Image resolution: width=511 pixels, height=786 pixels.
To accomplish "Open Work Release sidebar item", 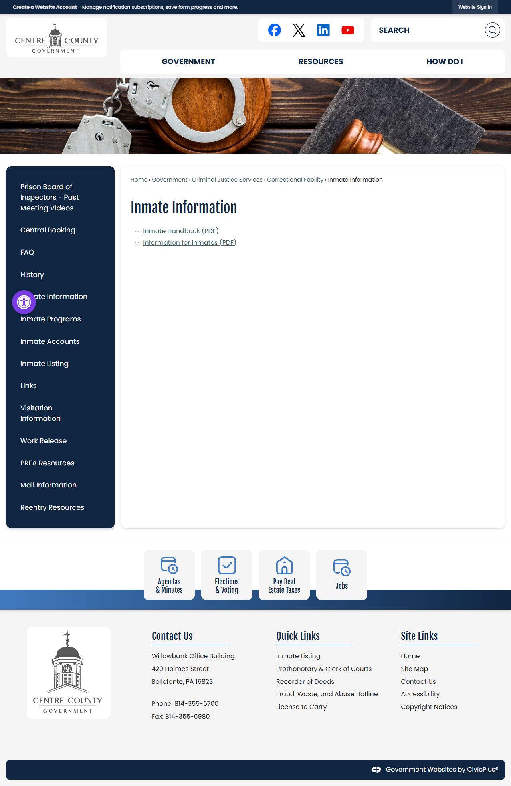I will (44, 441).
